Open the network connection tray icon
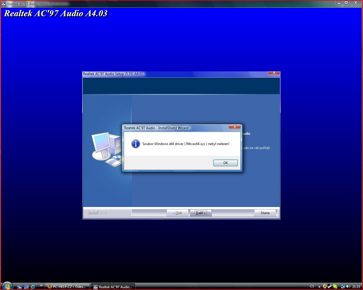The height and width of the screenshot is (290, 363). click(x=343, y=287)
